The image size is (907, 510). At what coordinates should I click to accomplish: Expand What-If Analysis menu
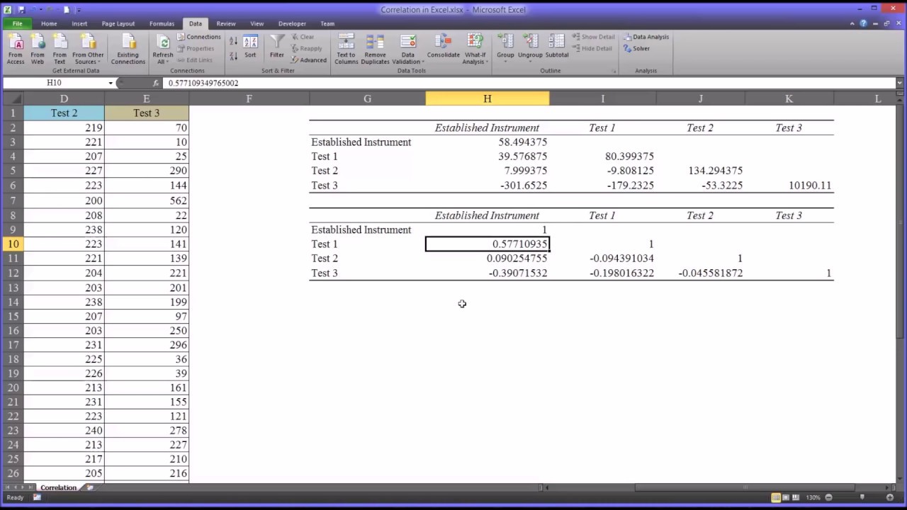point(475,49)
